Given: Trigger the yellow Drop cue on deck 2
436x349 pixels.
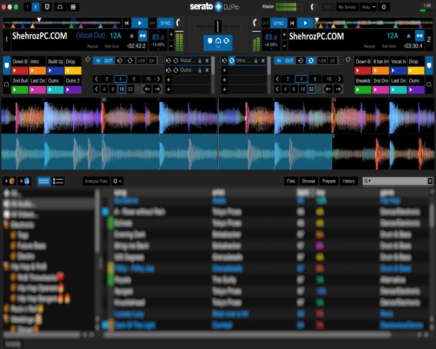Looking at the screenshot, I should (x=416, y=70).
